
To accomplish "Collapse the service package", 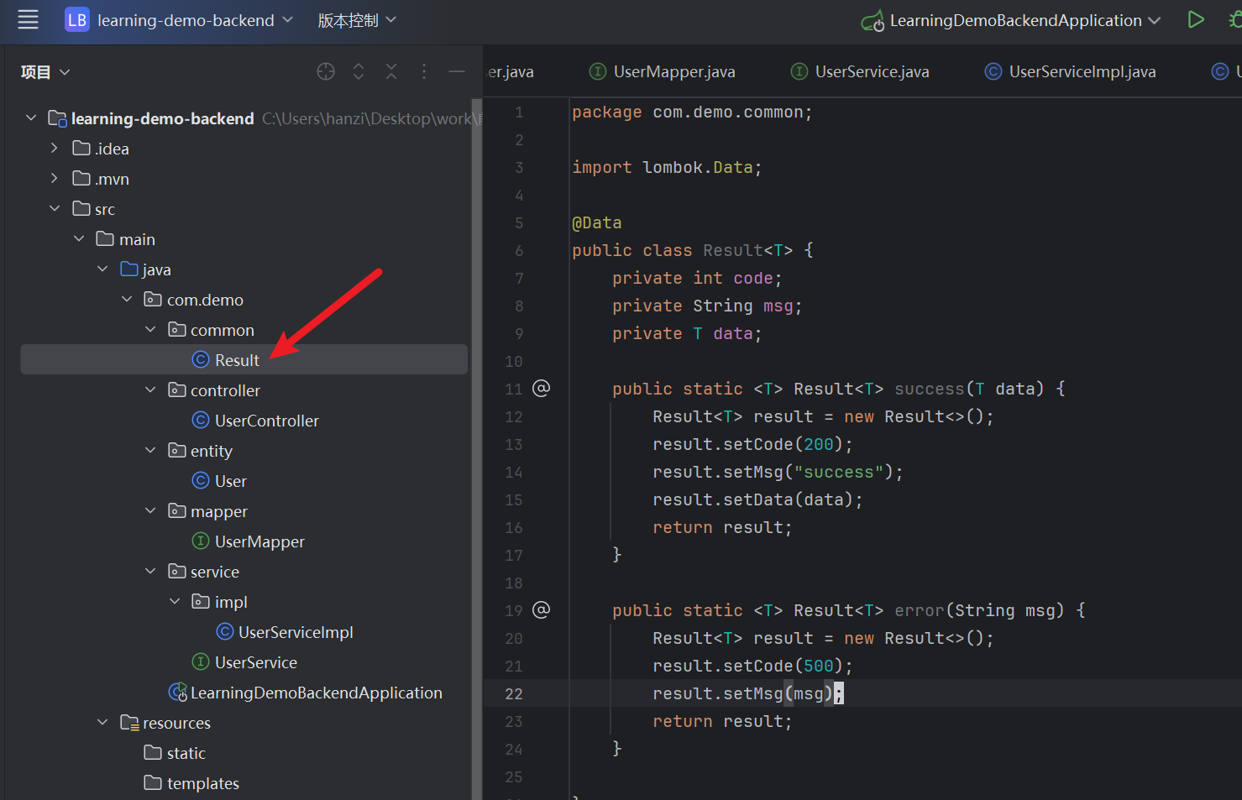I will [x=150, y=572].
